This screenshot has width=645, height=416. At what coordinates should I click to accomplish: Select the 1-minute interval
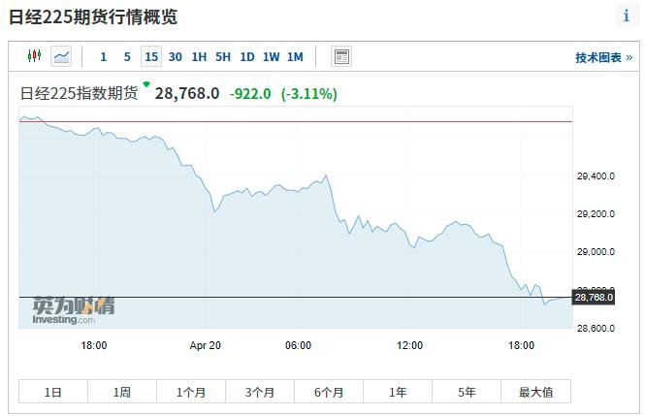[104, 57]
